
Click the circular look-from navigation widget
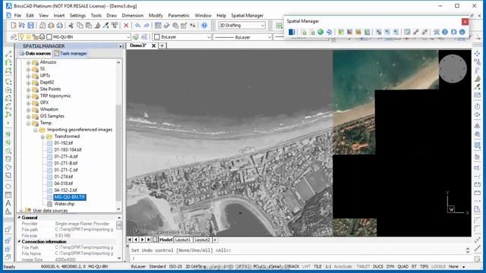click(x=453, y=69)
